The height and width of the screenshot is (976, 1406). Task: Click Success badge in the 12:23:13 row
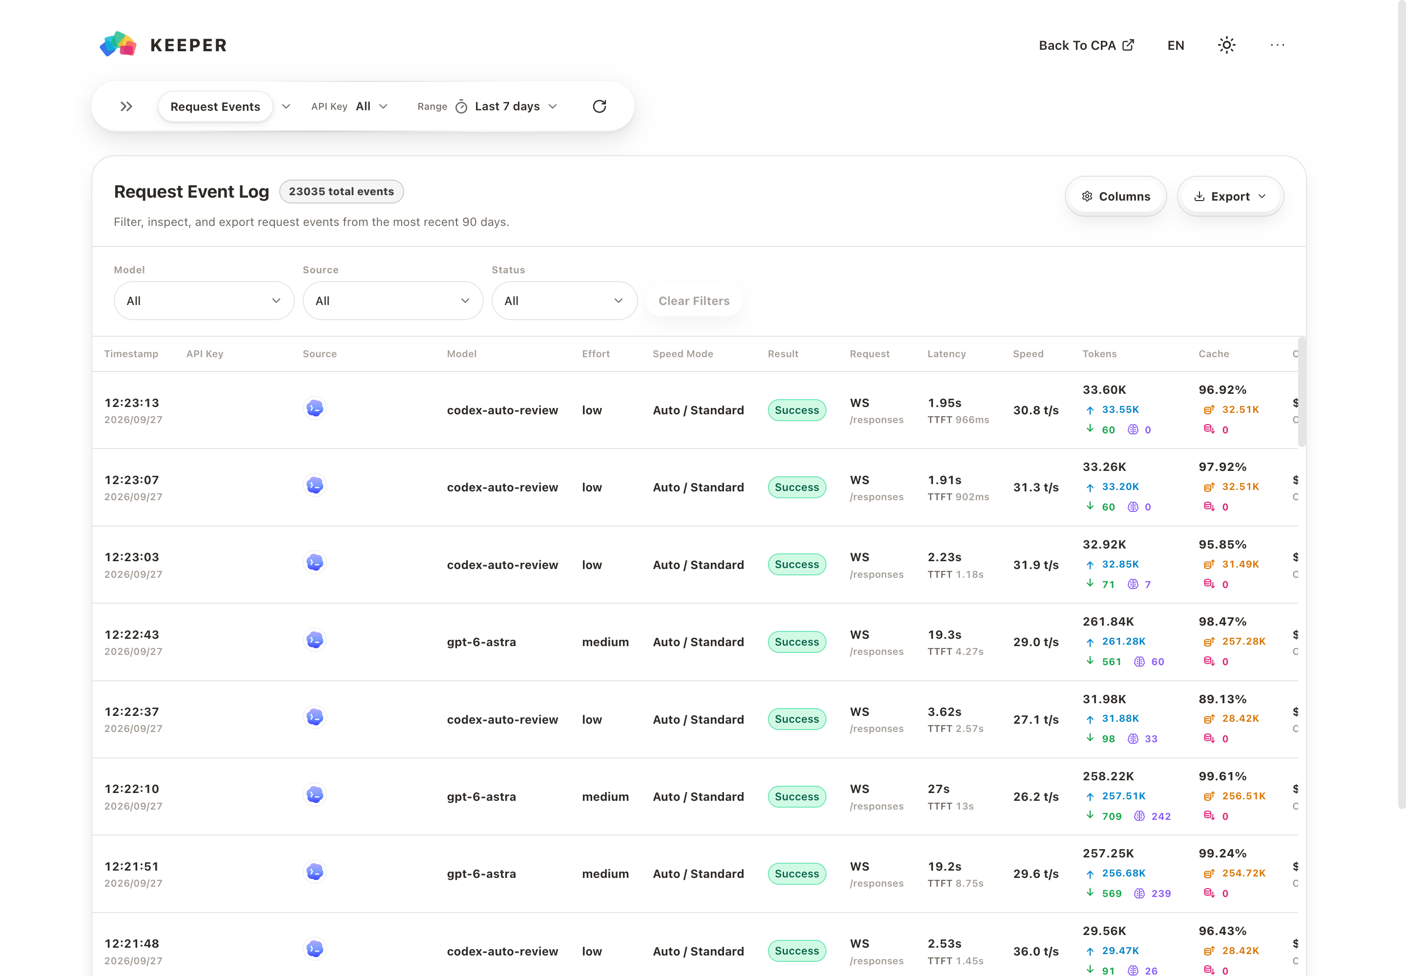[x=797, y=410]
